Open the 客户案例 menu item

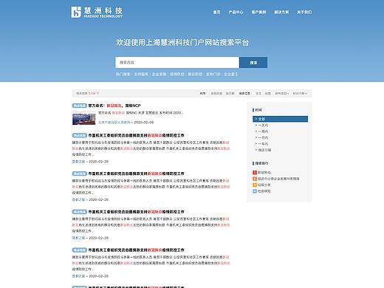(258, 12)
